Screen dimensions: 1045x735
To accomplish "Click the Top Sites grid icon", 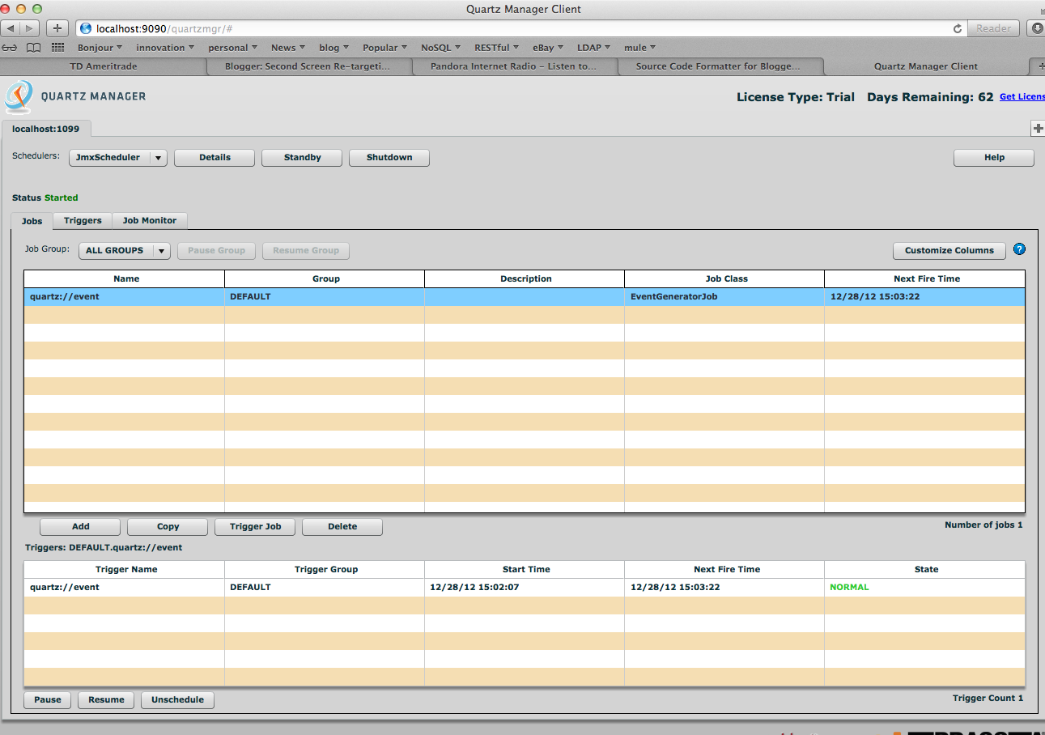I will point(57,47).
